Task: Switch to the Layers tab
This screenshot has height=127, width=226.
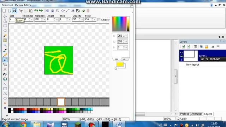Action: (208, 114)
